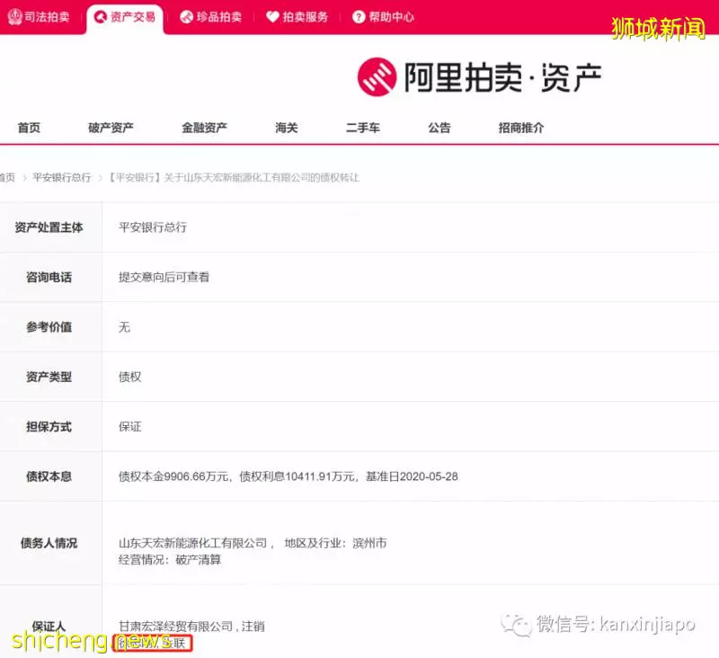Click the 资产处置主体 row label
Viewport: 719px width, 658px height.
pos(49,227)
